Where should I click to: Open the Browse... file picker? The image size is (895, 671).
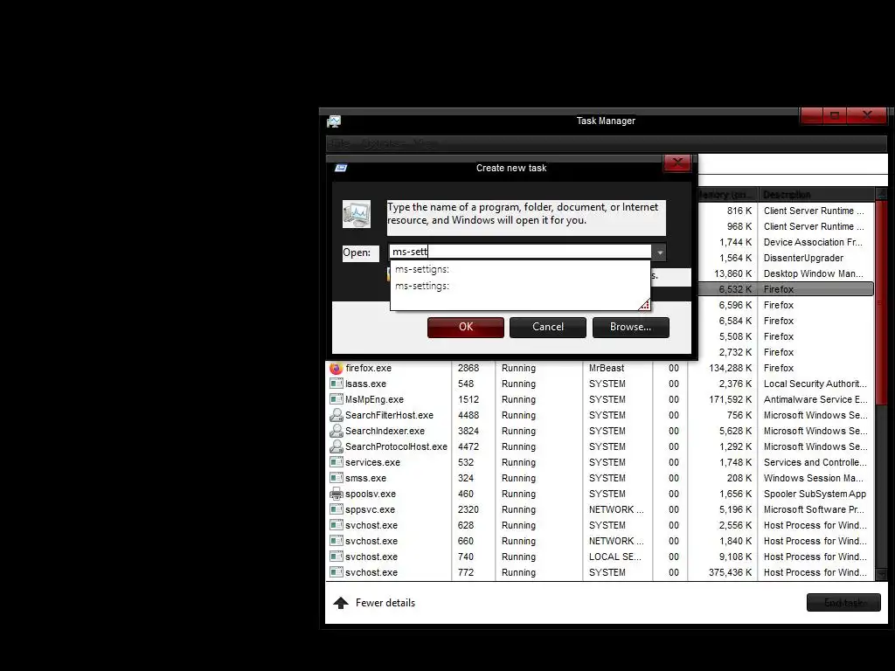[x=631, y=327]
